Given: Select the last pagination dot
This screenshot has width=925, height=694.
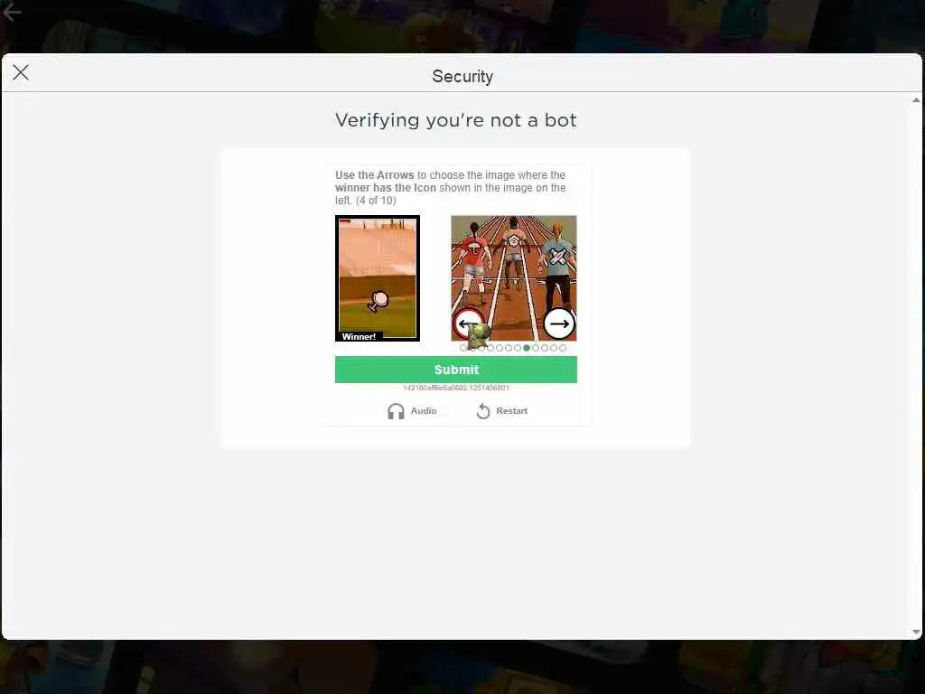Looking at the screenshot, I should point(563,348).
